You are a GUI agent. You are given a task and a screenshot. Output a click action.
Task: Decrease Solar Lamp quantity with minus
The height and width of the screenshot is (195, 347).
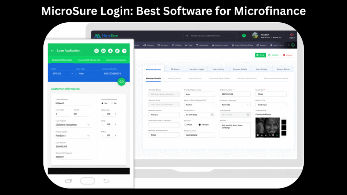coord(102,114)
